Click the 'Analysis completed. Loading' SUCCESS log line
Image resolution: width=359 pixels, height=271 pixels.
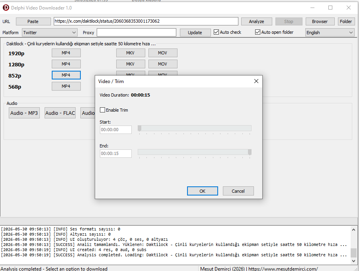click(x=174, y=255)
